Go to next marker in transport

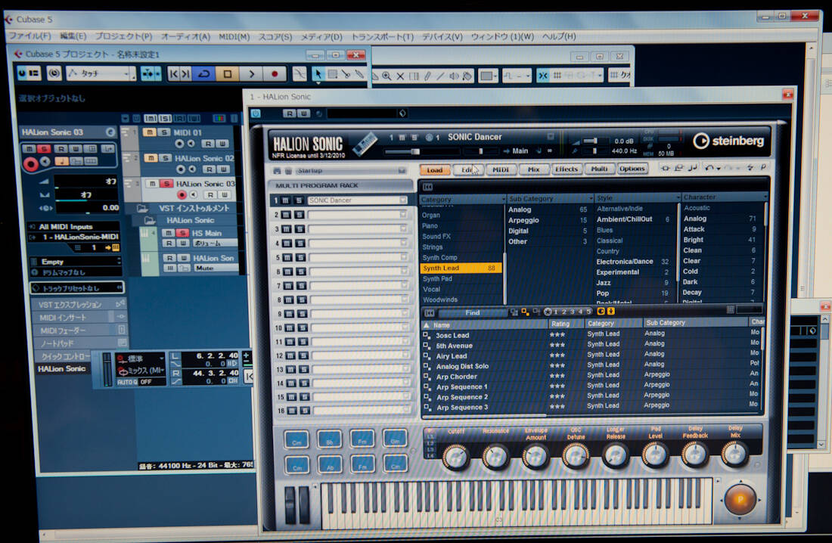tap(186, 74)
